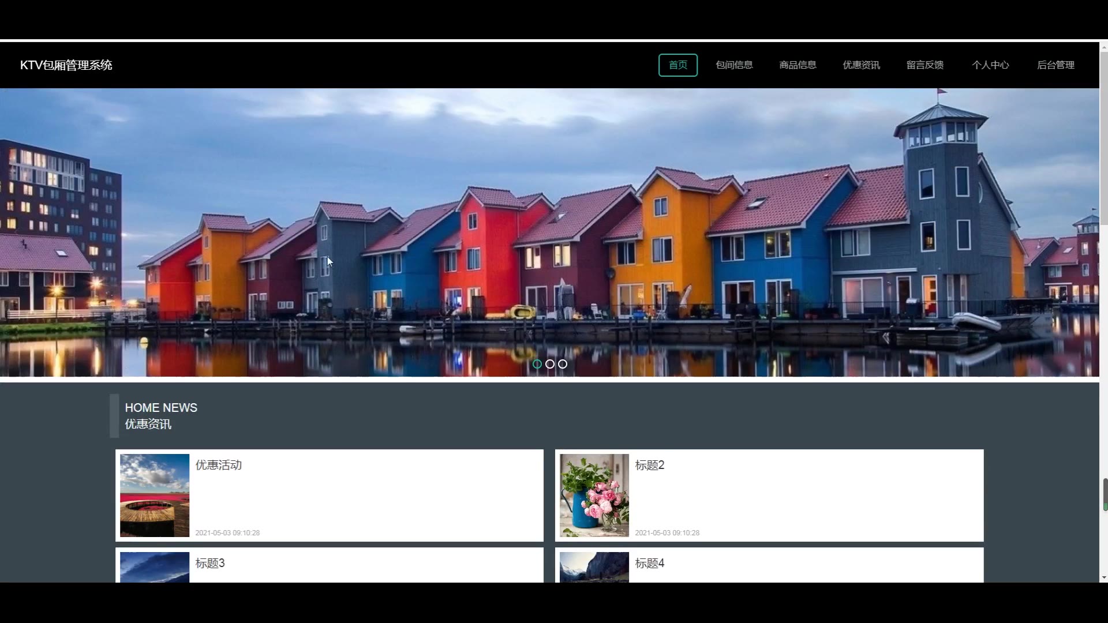Go to 后台管理 in the navigation bar
The height and width of the screenshot is (623, 1108).
tap(1055, 65)
